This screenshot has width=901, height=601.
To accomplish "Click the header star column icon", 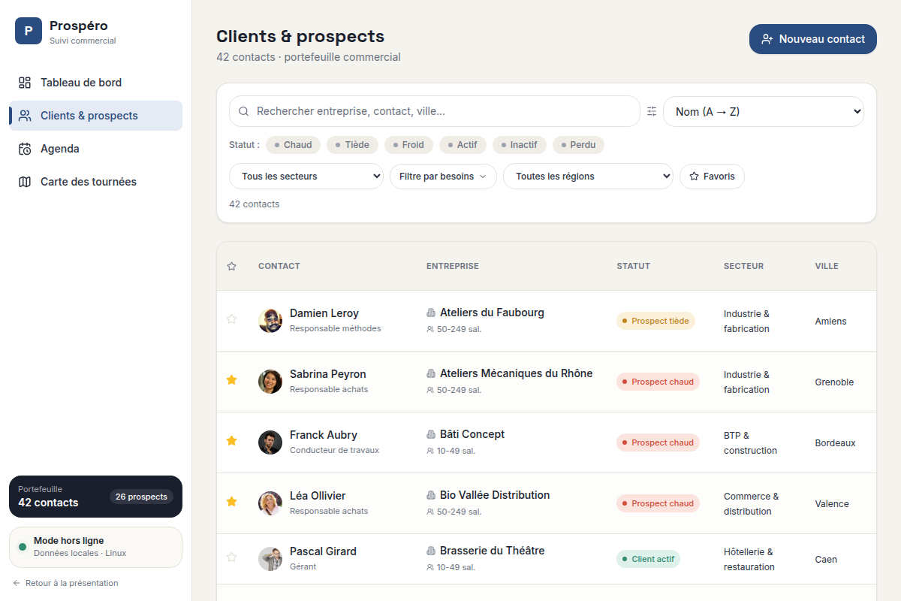I will (231, 266).
